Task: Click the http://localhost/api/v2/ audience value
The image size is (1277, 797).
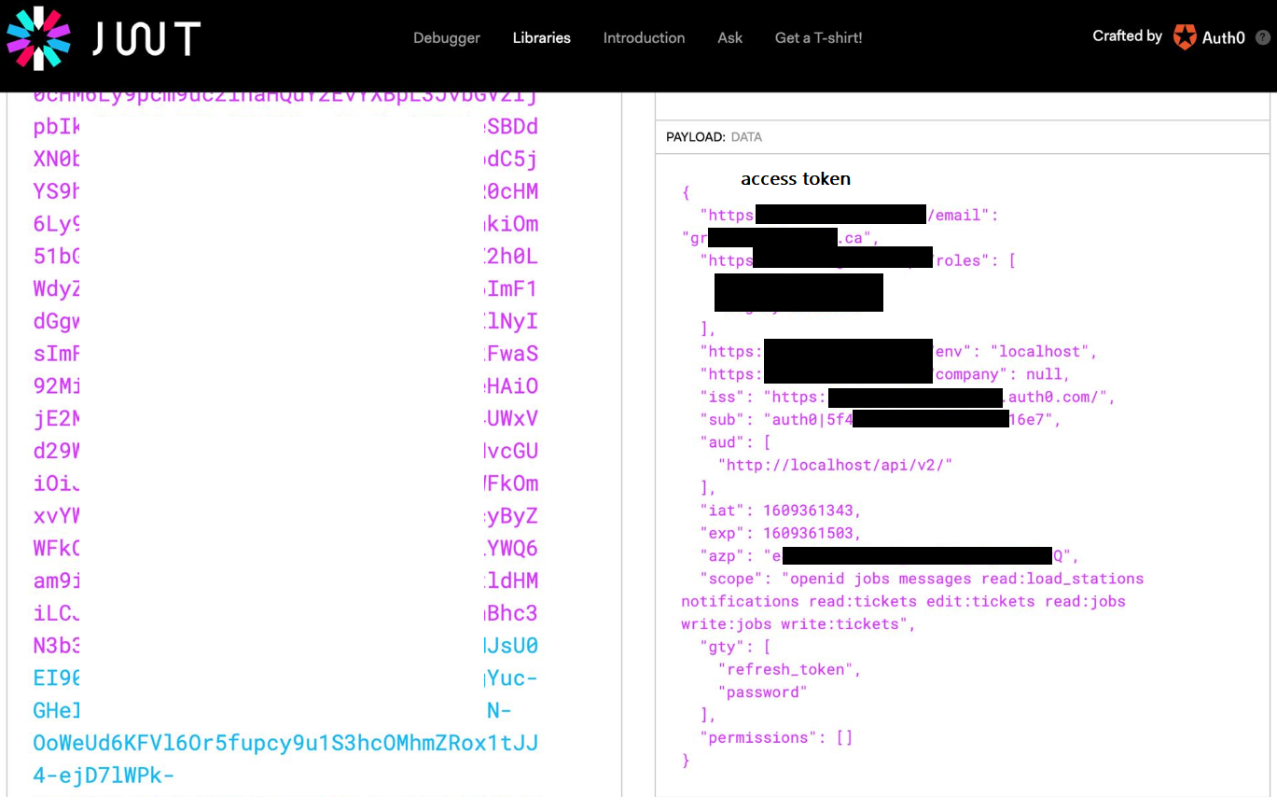Action: click(x=836, y=465)
